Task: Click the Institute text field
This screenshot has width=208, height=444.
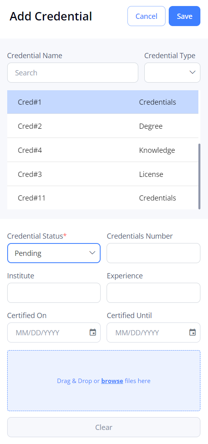Action: click(x=54, y=293)
